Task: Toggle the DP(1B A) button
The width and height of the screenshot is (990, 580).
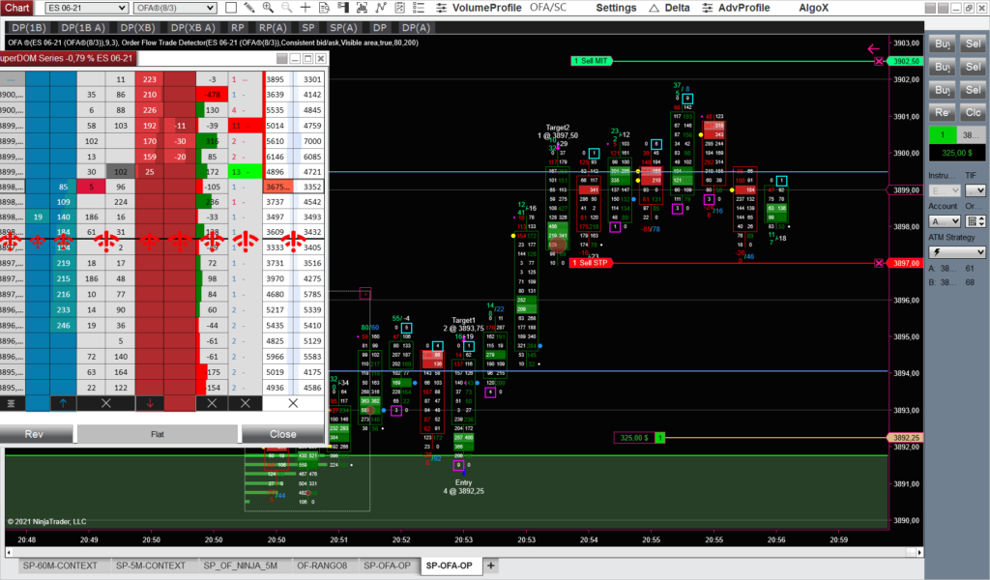Action: (x=83, y=28)
